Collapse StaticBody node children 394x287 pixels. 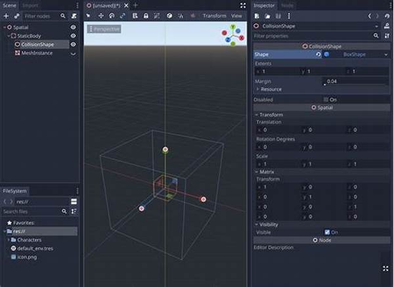(9, 35)
